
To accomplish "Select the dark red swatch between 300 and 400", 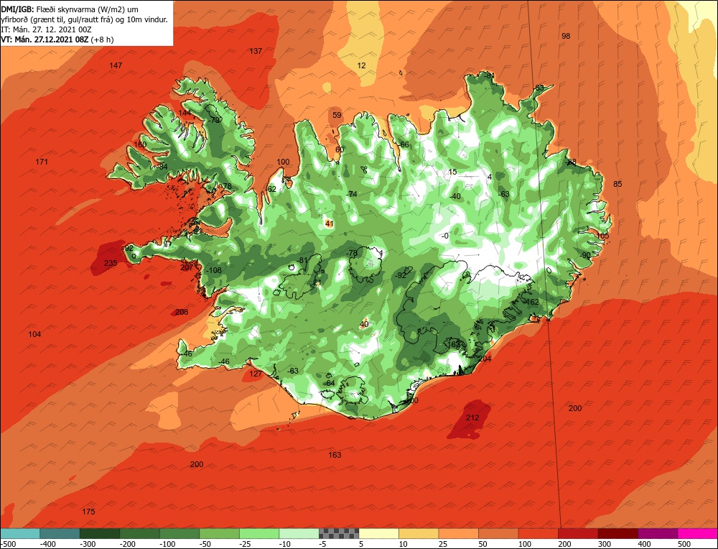I will pyautogui.click(x=618, y=533).
